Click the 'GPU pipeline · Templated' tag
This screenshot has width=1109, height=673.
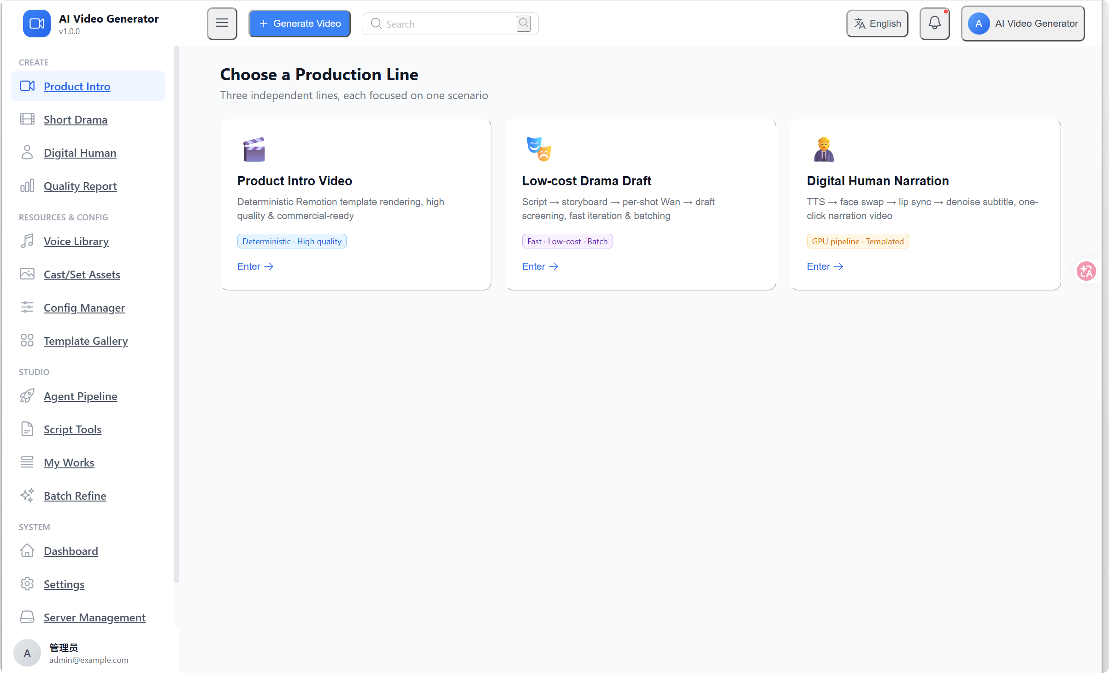[858, 241]
